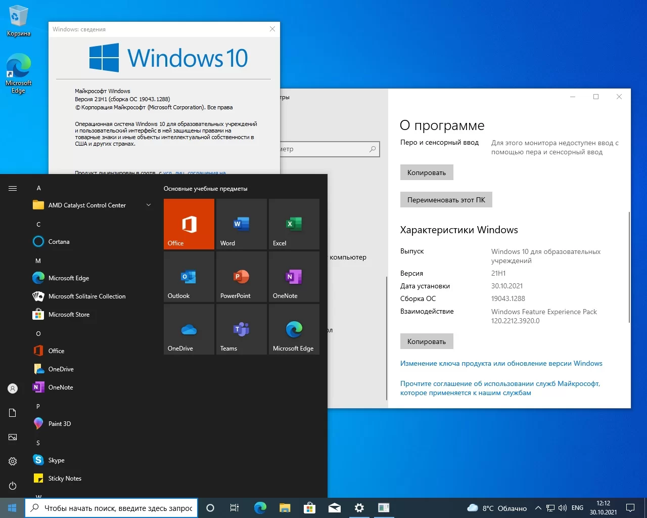The width and height of the screenshot is (647, 518).
Task: Open the PowerPoint tile
Action: click(x=242, y=277)
